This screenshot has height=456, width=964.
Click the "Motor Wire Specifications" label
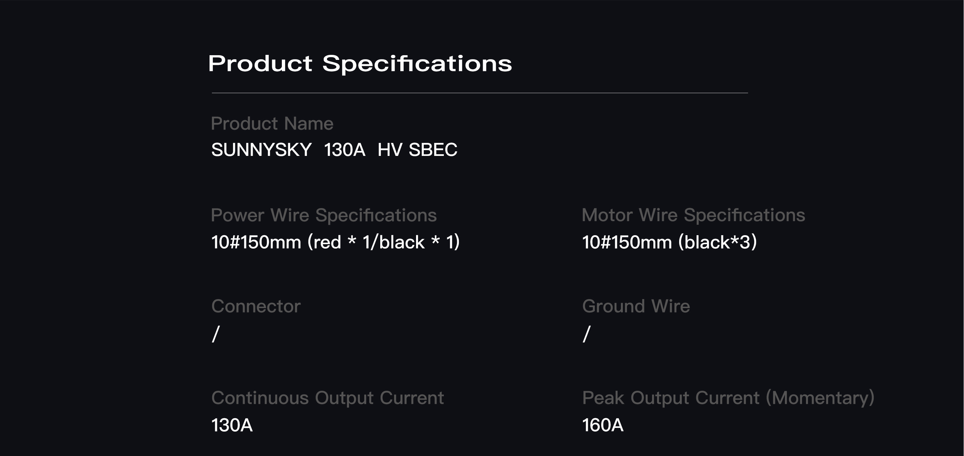694,215
